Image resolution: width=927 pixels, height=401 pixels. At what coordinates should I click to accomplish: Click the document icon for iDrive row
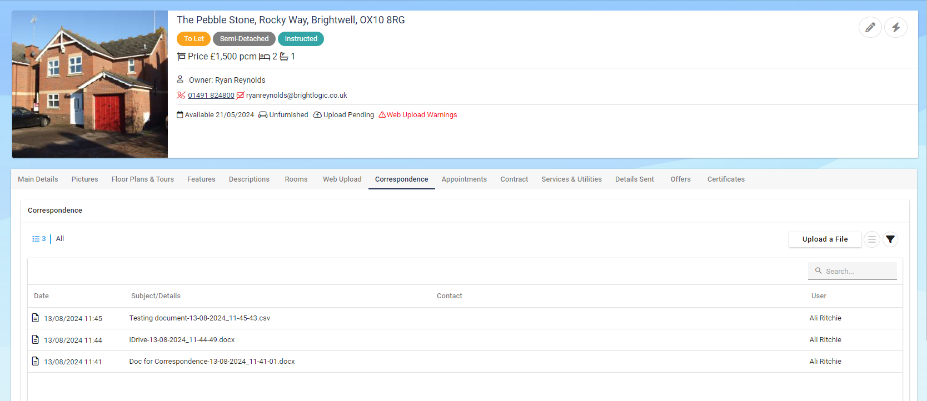pyautogui.click(x=36, y=339)
